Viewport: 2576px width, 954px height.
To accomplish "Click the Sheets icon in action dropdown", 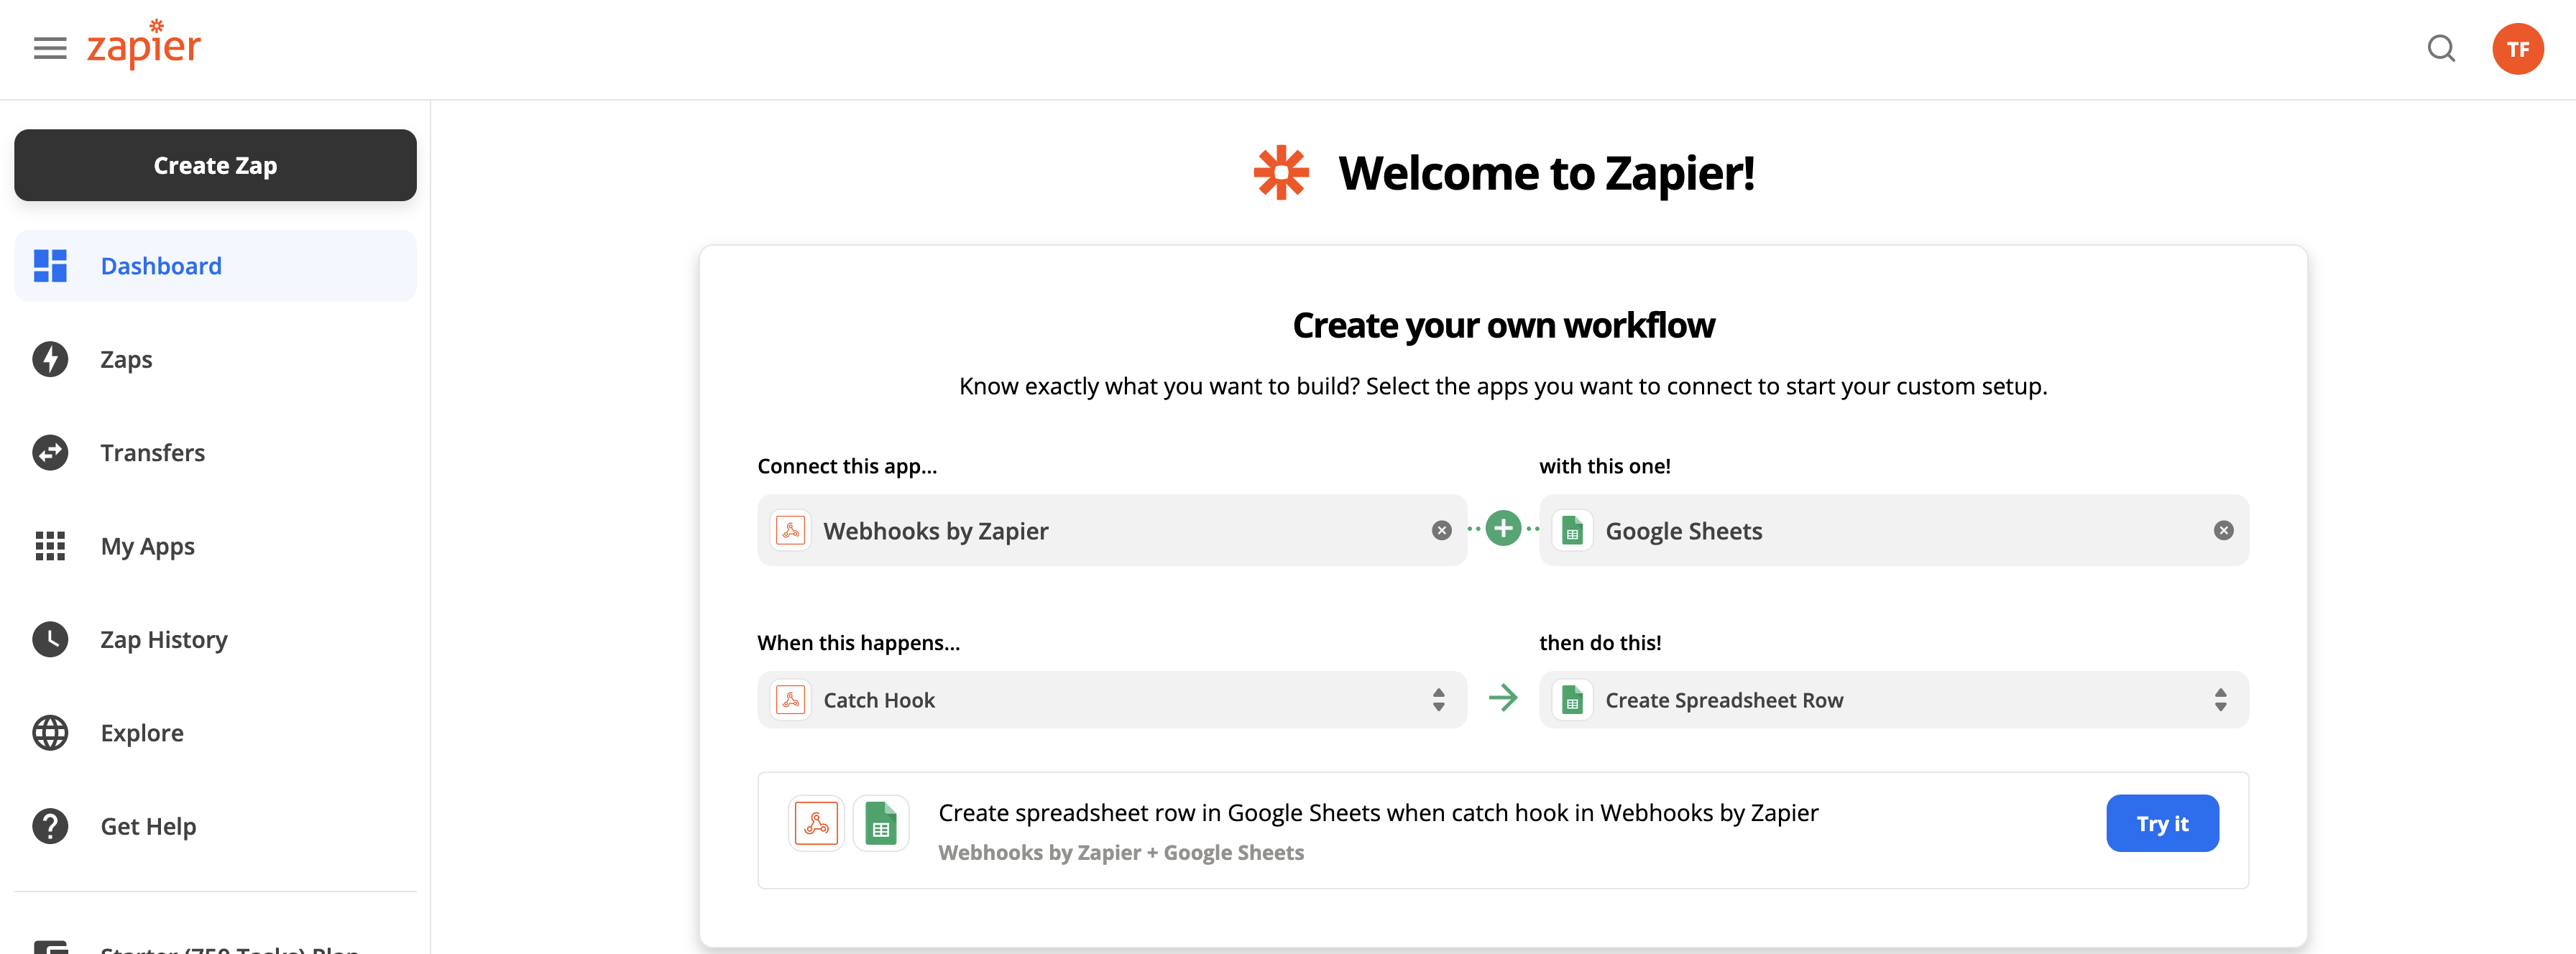I will (x=1572, y=699).
